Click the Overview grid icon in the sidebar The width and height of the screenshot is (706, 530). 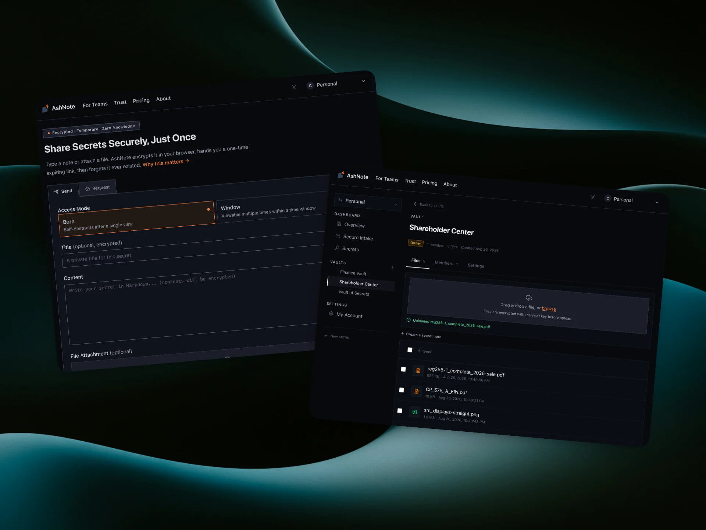tap(339, 224)
